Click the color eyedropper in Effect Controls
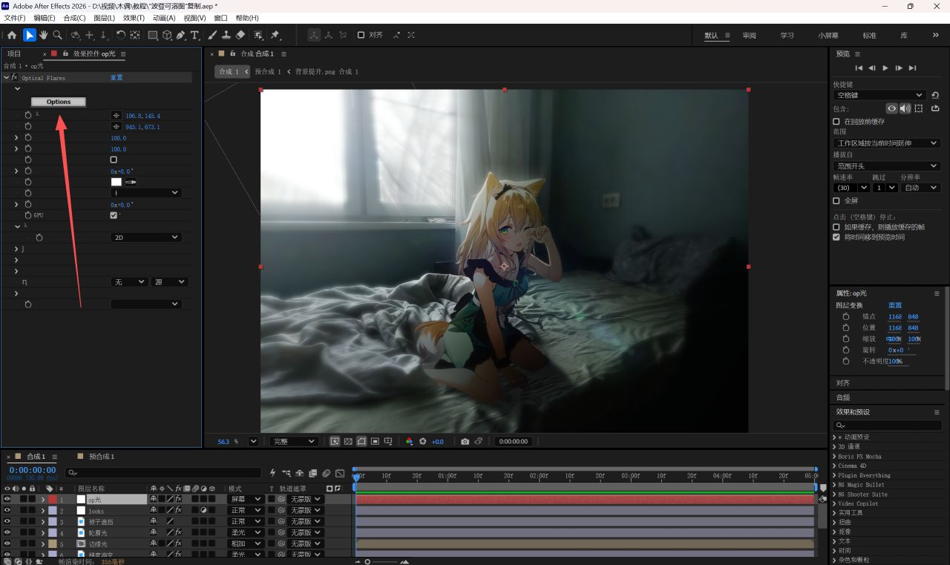Image resolution: width=950 pixels, height=565 pixels. [x=131, y=182]
